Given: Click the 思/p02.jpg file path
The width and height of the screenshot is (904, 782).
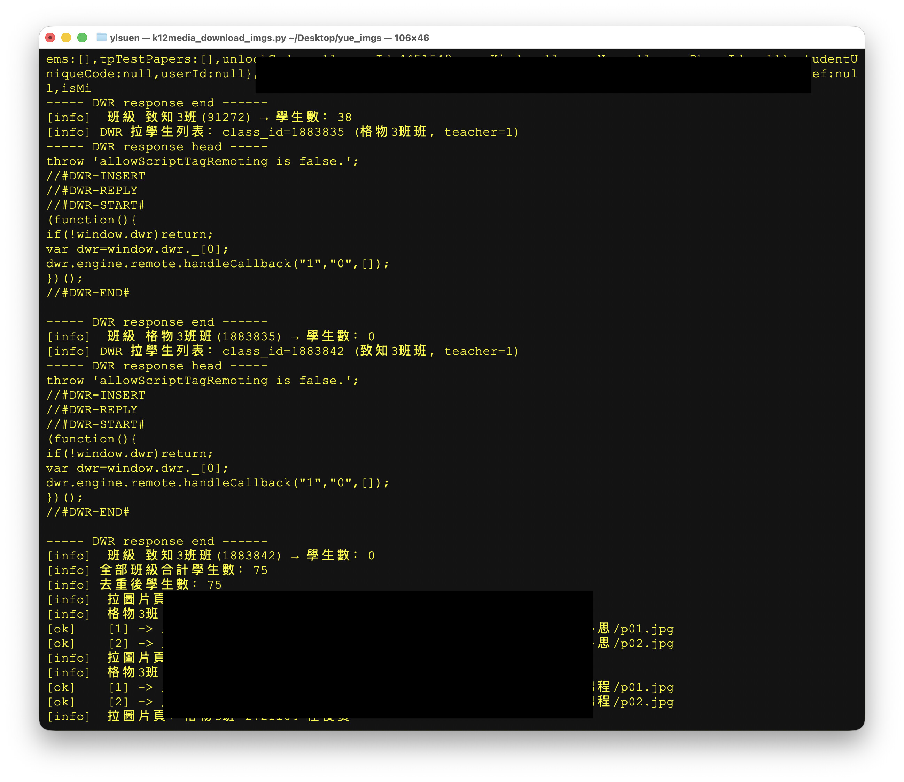Looking at the screenshot, I should [636, 644].
